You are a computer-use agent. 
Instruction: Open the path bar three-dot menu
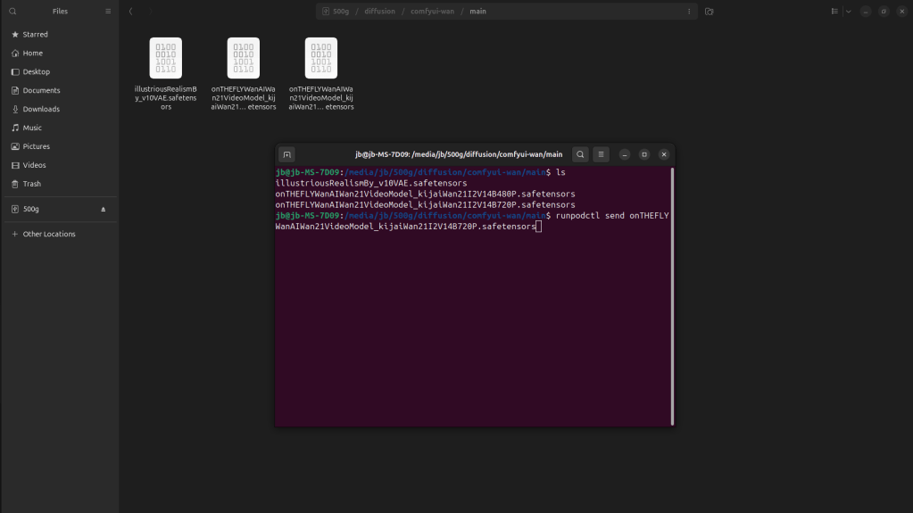[689, 12]
